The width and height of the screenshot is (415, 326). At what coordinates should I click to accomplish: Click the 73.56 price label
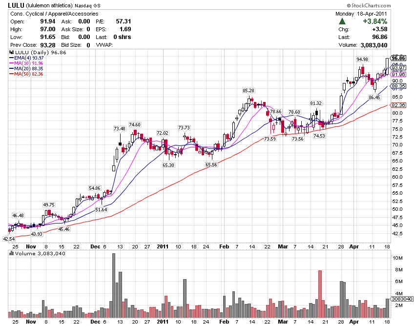pyautogui.click(x=297, y=139)
